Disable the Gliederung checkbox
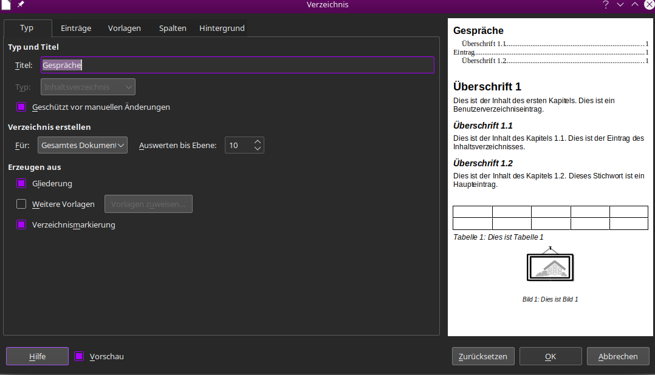This screenshot has width=655, height=375. point(21,183)
